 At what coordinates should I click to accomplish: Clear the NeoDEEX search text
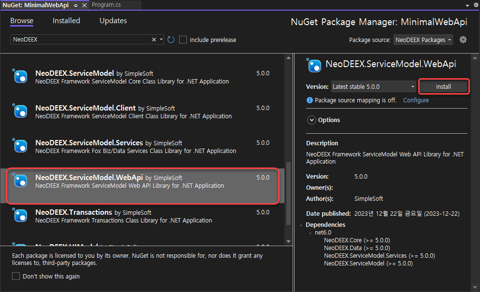[x=154, y=40]
